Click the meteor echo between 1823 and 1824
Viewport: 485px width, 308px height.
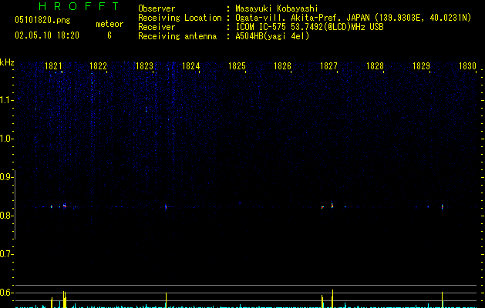point(166,206)
